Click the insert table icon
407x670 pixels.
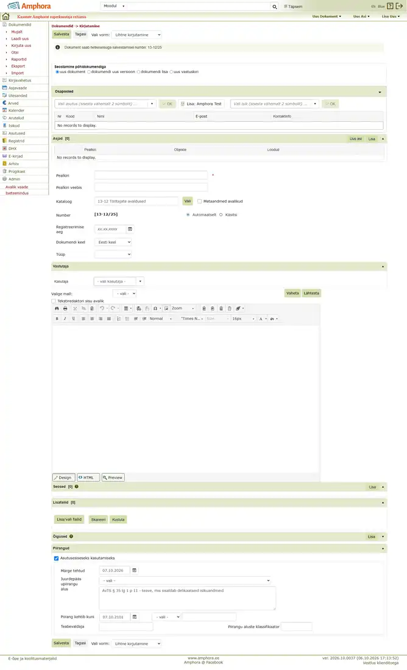pyautogui.click(x=126, y=309)
